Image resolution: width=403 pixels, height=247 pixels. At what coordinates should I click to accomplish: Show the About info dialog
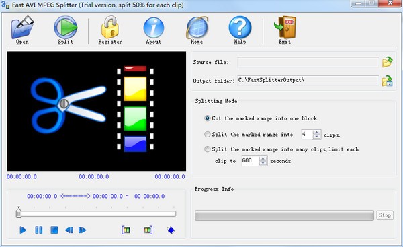(x=153, y=30)
